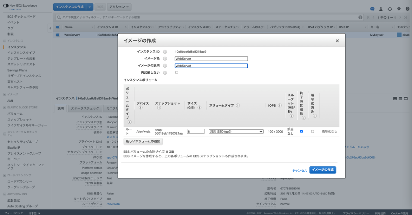Click the サイズ (GiB) input field

click(x=195, y=132)
